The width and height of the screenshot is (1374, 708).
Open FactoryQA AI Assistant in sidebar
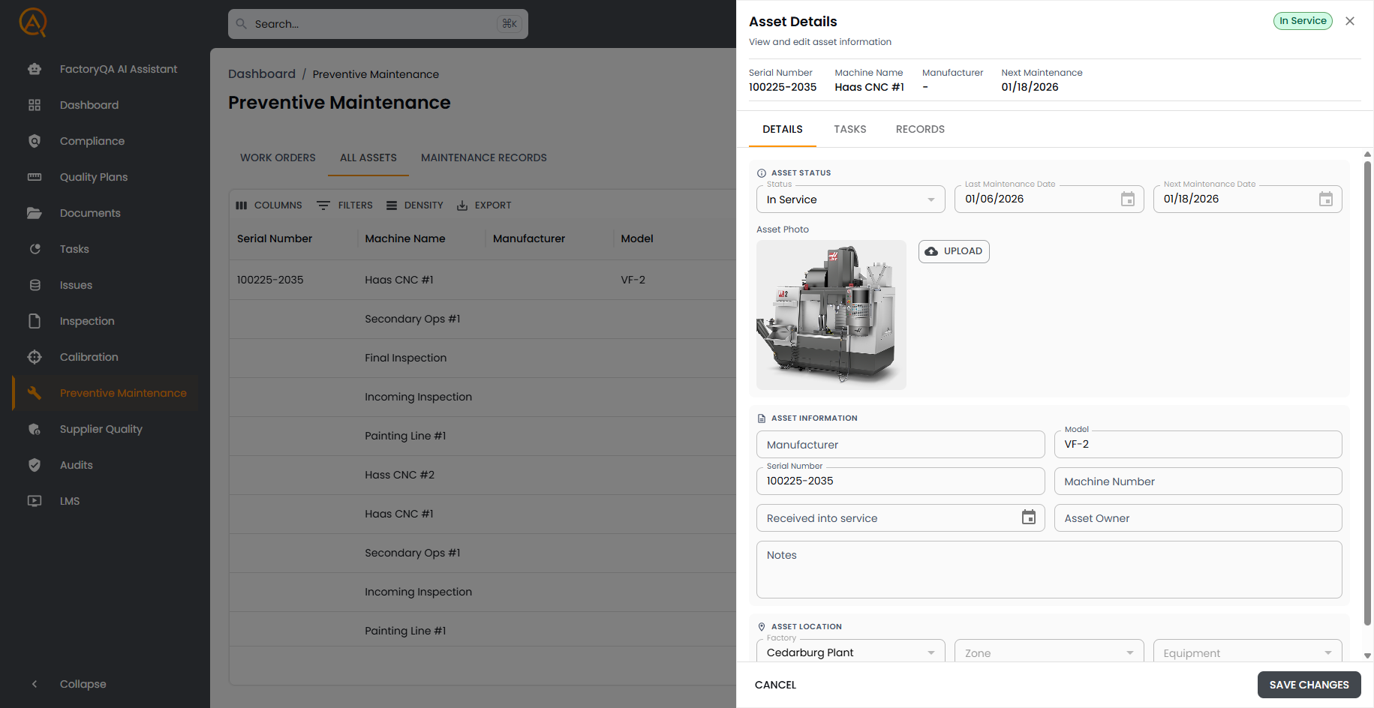118,68
